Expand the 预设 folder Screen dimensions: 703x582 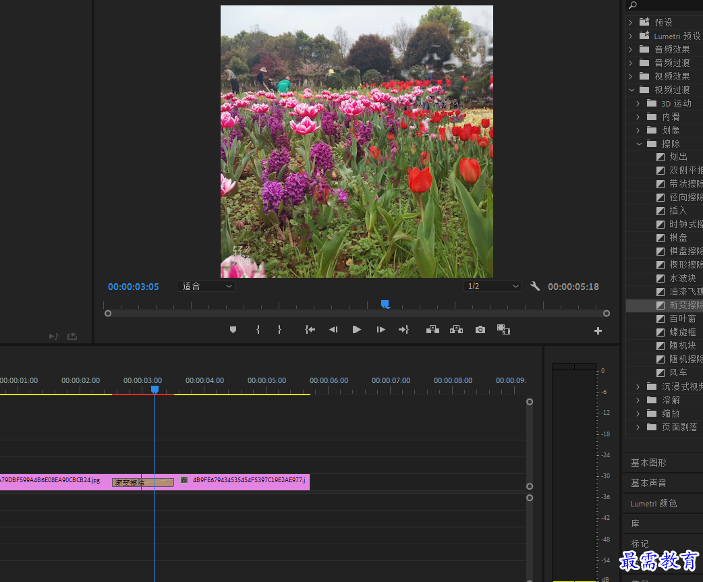631,22
